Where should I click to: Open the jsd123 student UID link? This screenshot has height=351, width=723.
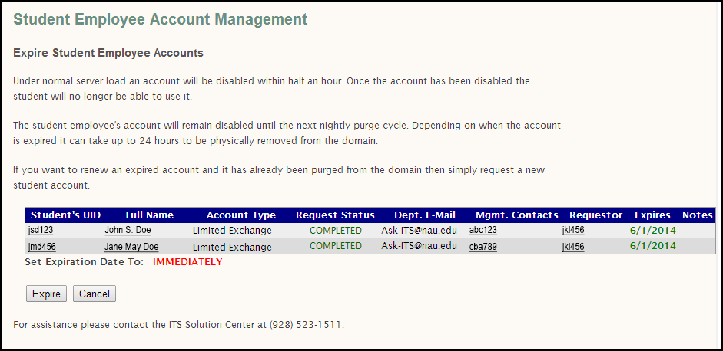pyautogui.click(x=40, y=230)
